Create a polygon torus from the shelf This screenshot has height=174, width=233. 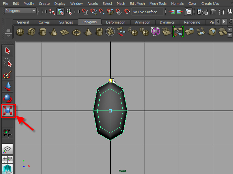tap(77, 32)
